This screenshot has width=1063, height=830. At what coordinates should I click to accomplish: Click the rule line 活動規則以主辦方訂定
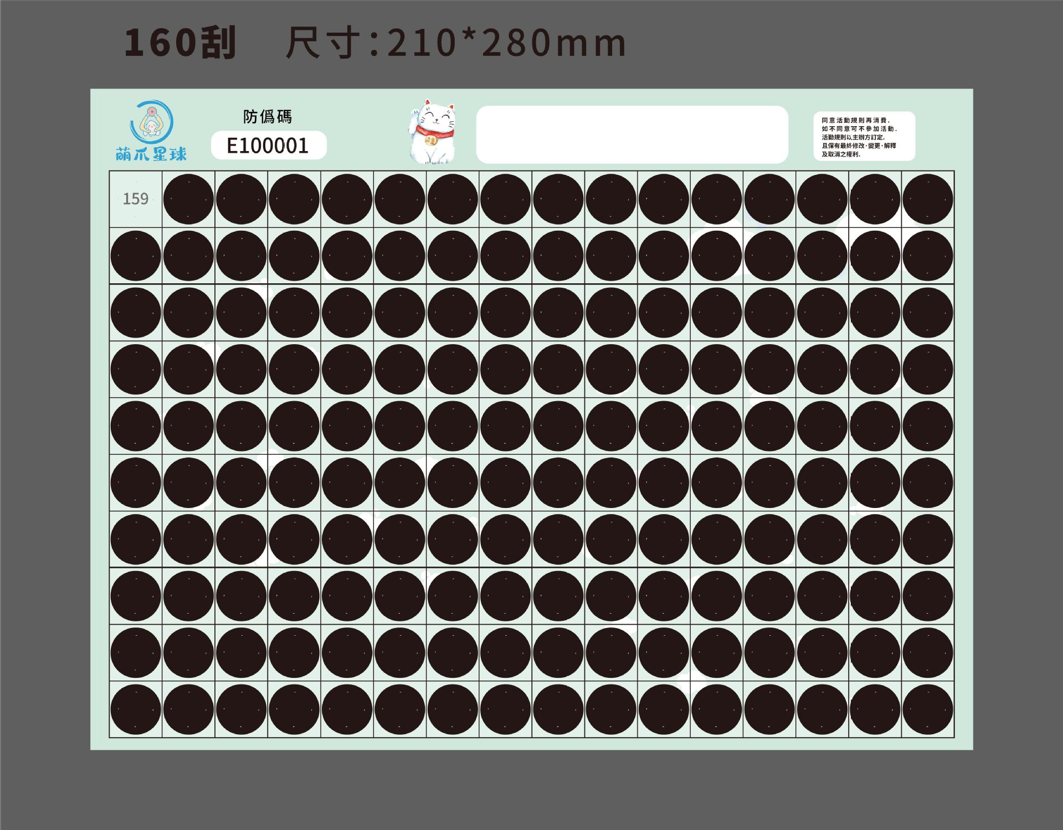pyautogui.click(x=853, y=137)
